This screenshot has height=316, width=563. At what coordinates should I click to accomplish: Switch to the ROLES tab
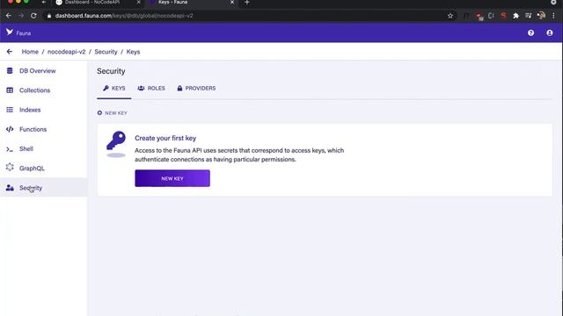click(x=151, y=88)
